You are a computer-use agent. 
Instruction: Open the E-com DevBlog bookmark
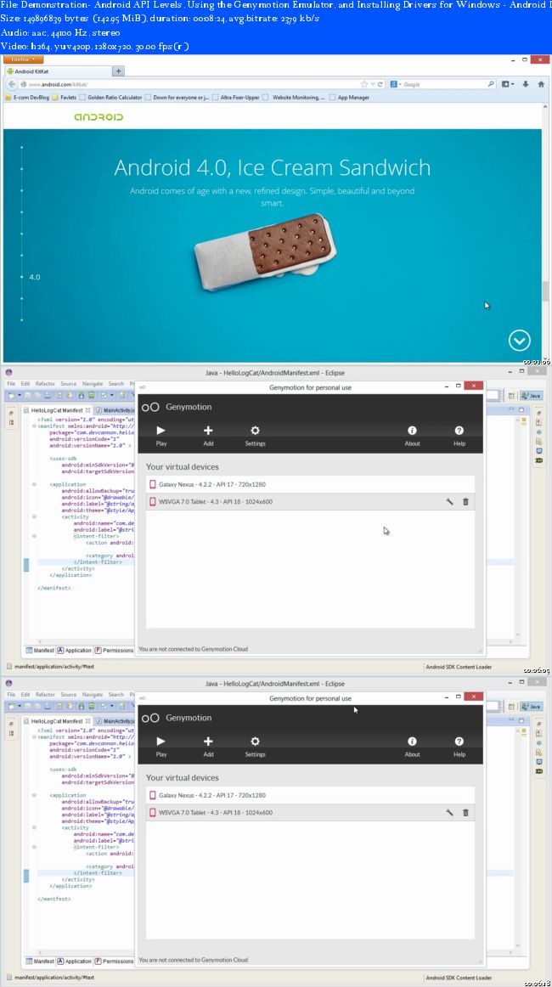pyautogui.click(x=26, y=98)
